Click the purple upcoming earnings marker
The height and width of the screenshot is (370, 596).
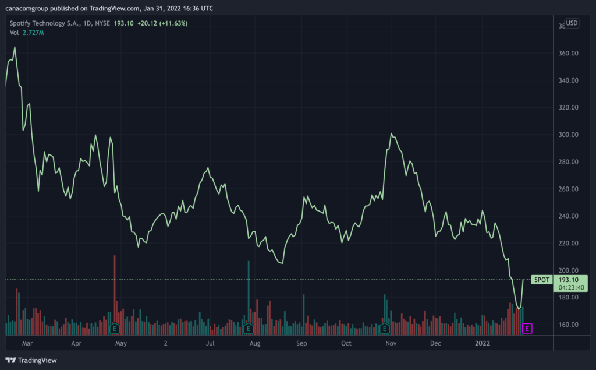point(527,329)
